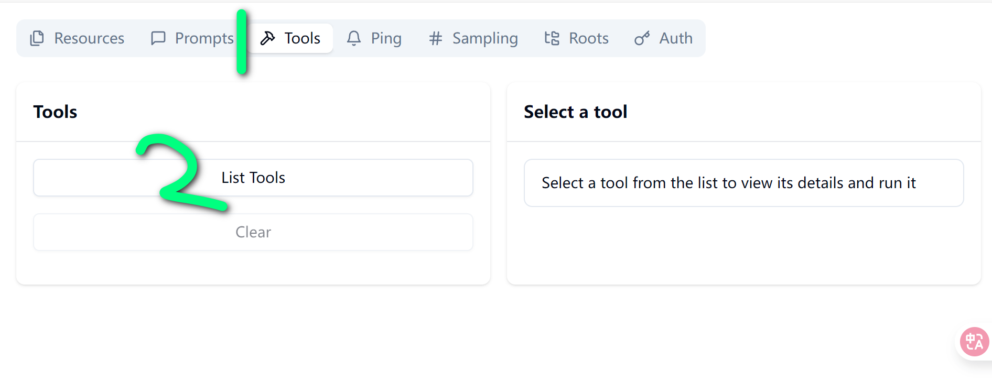Navigate to the Auth tab
The height and width of the screenshot is (392, 992).
(x=675, y=38)
